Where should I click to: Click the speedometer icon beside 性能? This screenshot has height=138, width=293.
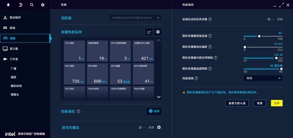click(5, 38)
